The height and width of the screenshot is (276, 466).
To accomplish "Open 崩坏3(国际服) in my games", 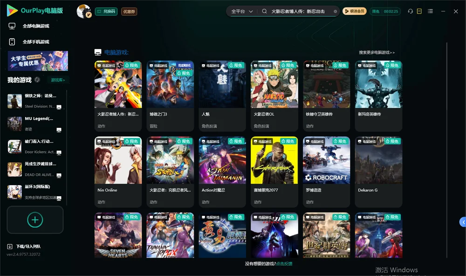I will (x=34, y=193).
